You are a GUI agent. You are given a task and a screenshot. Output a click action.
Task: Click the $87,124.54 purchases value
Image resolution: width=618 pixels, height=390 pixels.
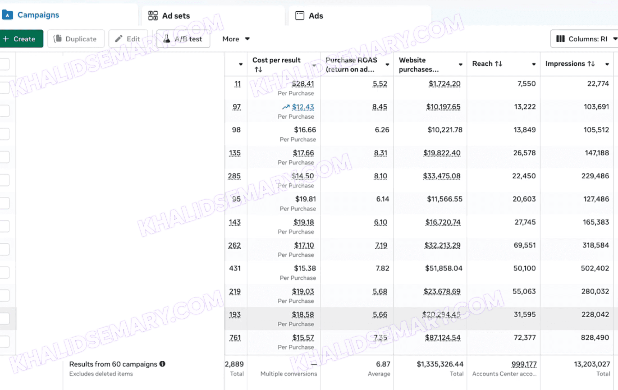click(x=442, y=338)
